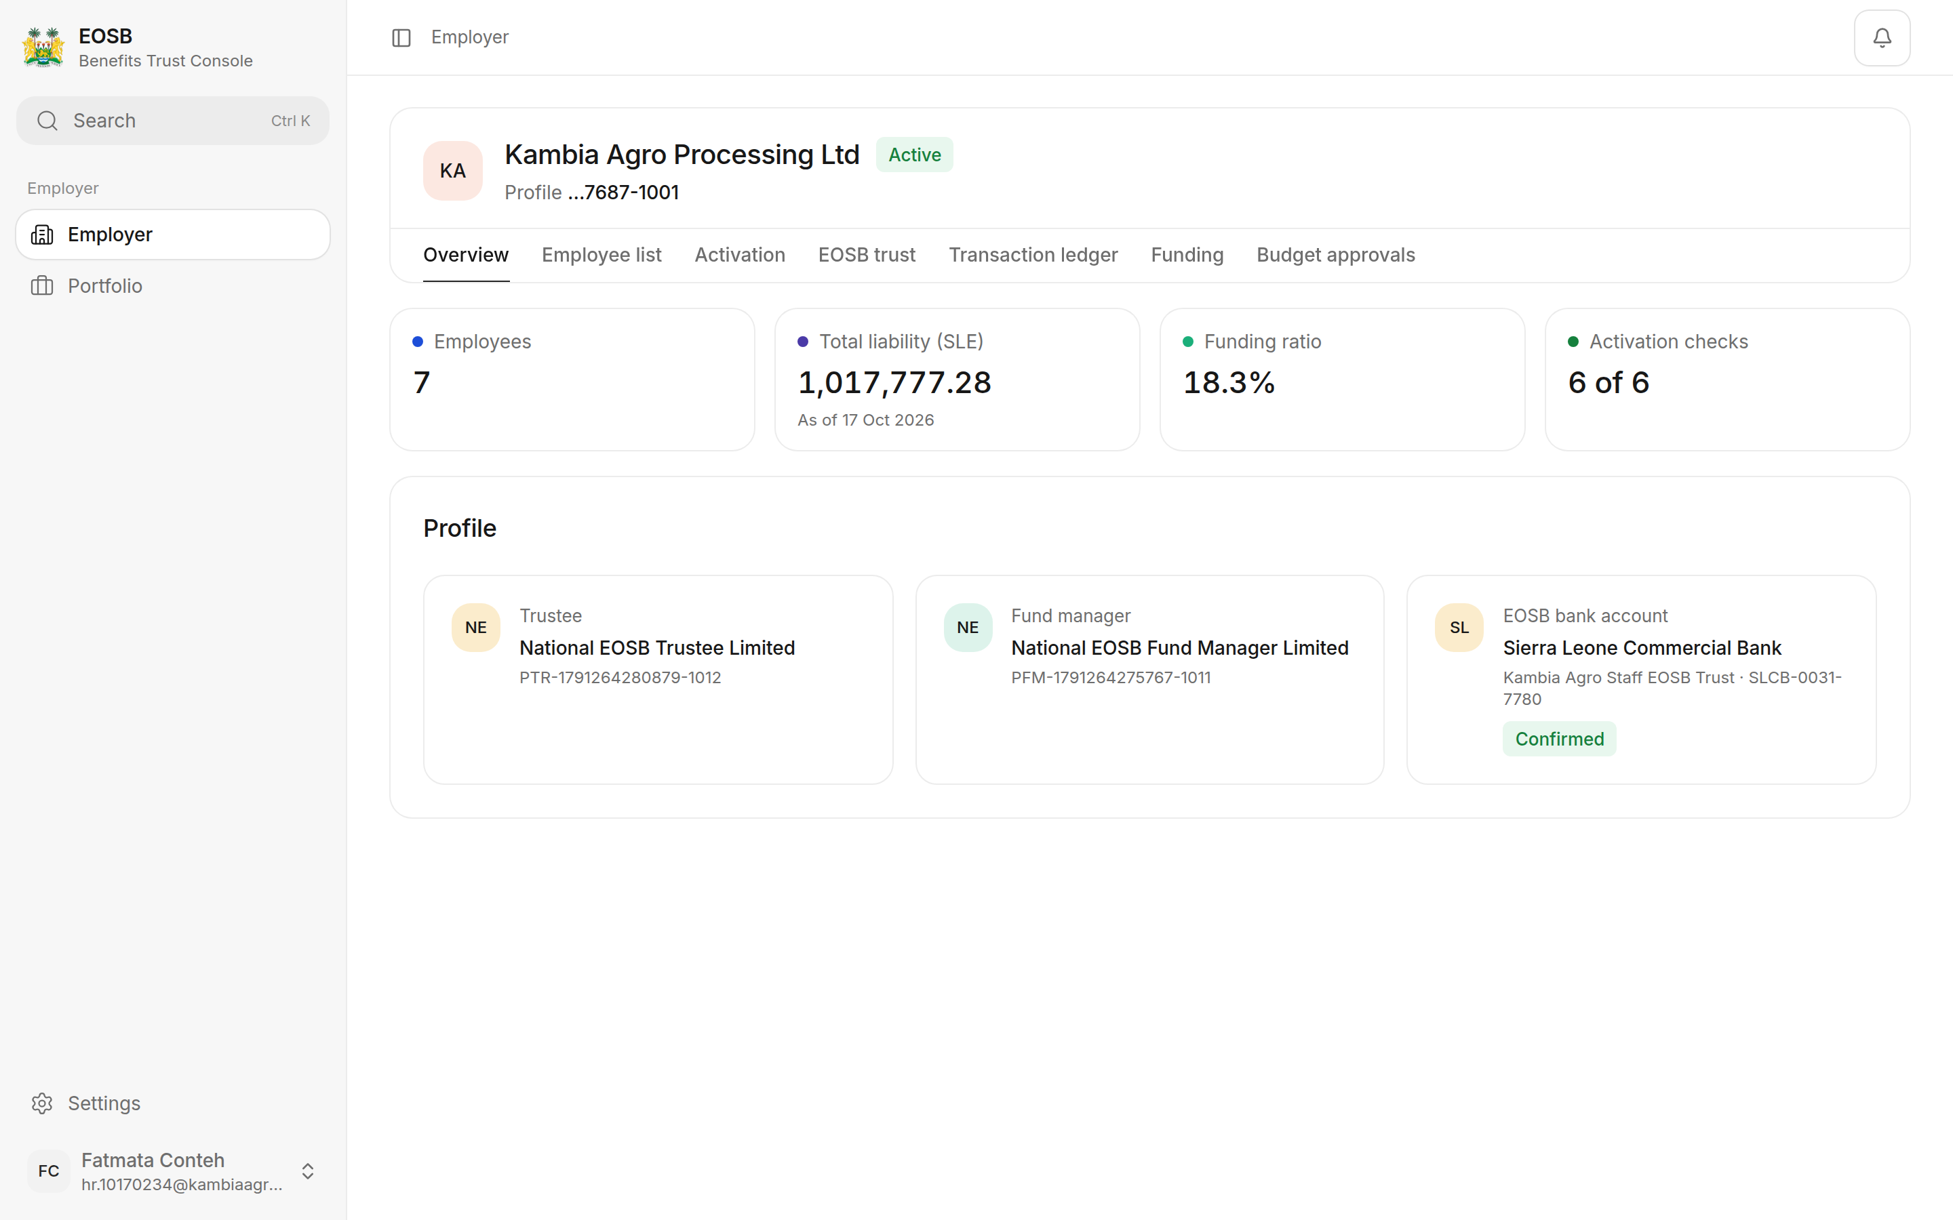Screen dimensions: 1953x1220
Task: Open the Transaction ledger tab
Action: click(1033, 255)
